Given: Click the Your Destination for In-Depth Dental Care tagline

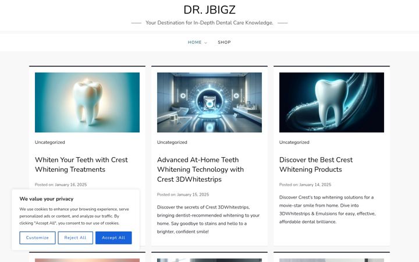Looking at the screenshot, I should 210,23.
